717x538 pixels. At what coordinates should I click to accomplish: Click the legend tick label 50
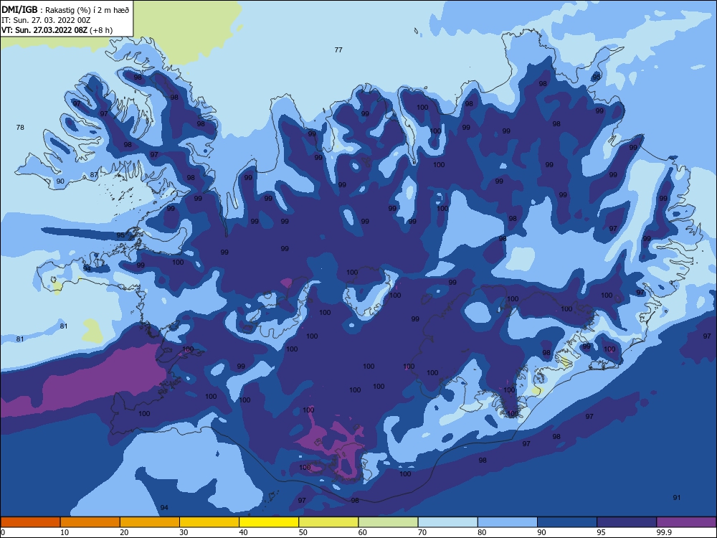click(303, 532)
